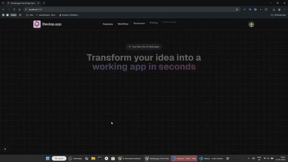Open the Windows Start menu
This screenshot has height=162, width=288.
point(48,158)
